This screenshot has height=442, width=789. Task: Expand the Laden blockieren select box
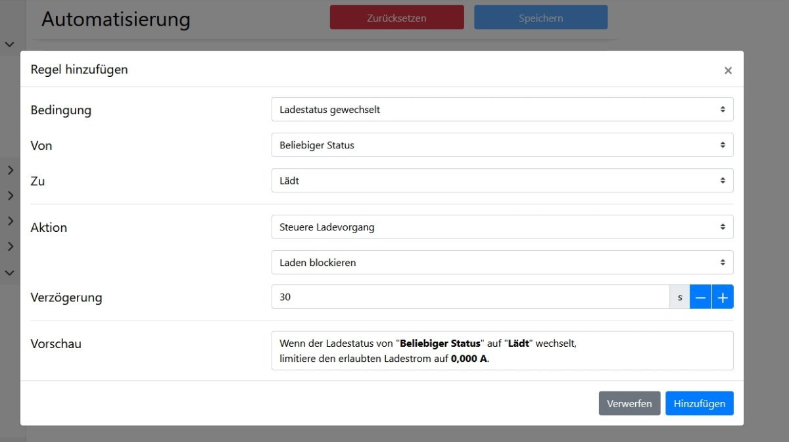pyautogui.click(x=502, y=263)
